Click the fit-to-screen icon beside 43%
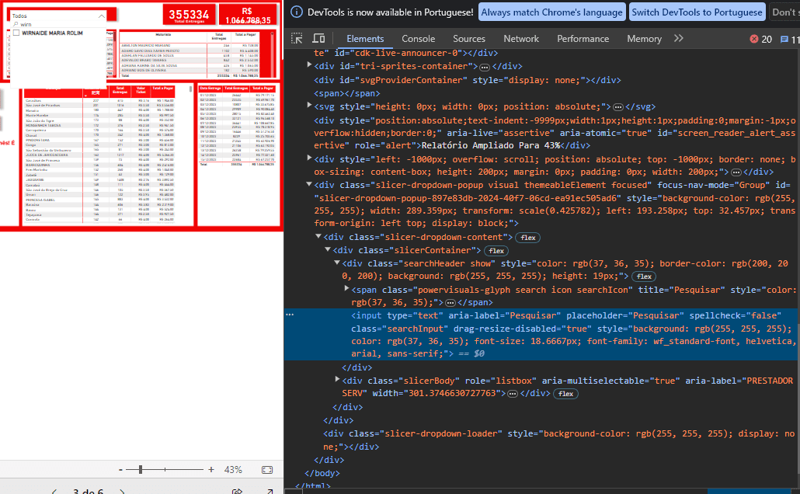This screenshot has width=800, height=494. click(267, 469)
